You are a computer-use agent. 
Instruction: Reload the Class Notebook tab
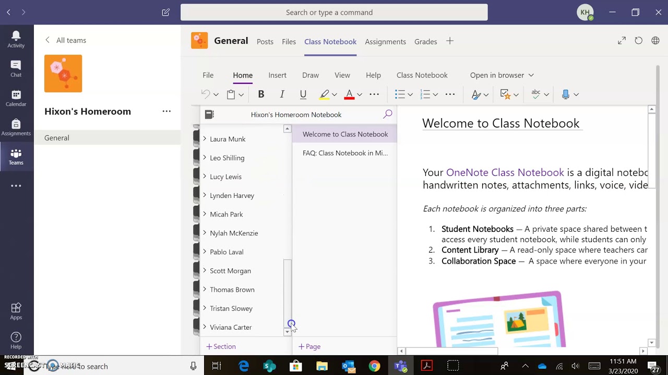click(x=638, y=41)
